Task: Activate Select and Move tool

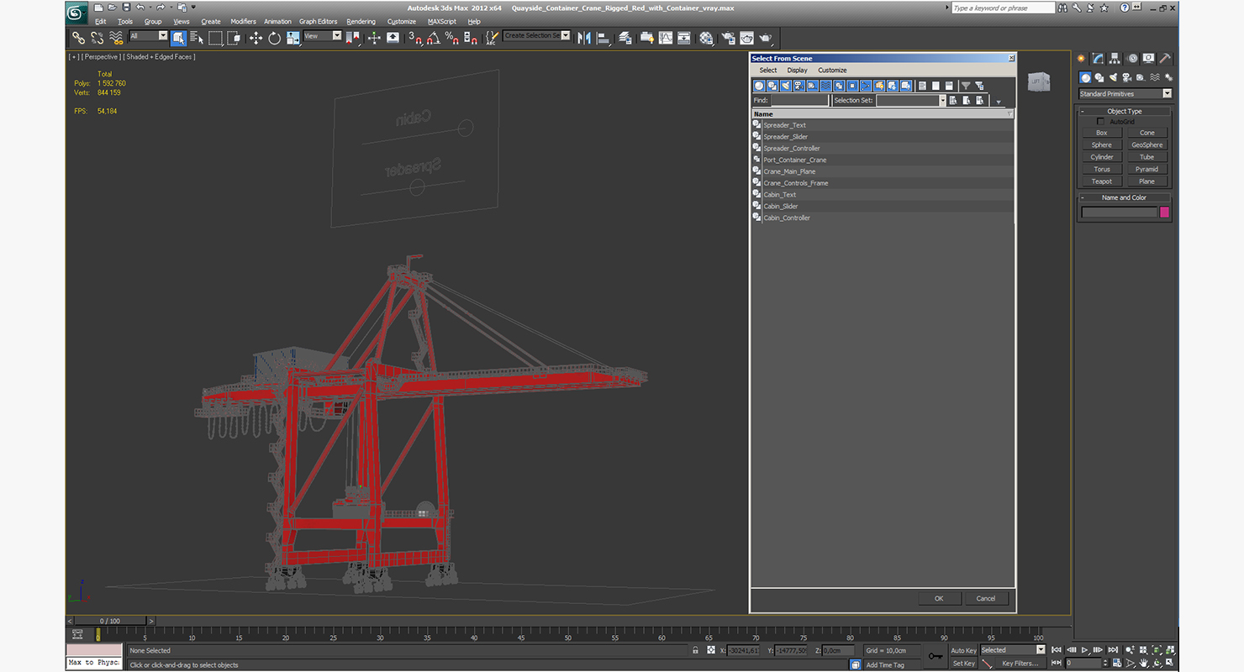Action: tap(256, 38)
